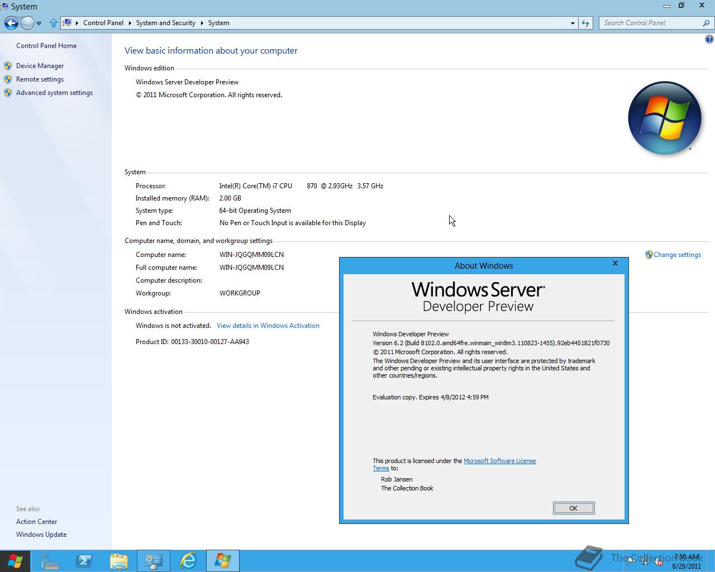This screenshot has height=572, width=715.
Task: Click the Forward navigation arrow
Action: pyautogui.click(x=27, y=23)
